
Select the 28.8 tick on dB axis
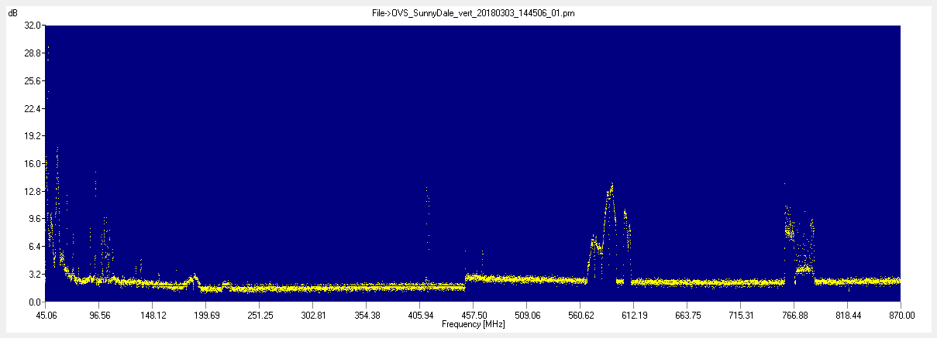(x=32, y=53)
